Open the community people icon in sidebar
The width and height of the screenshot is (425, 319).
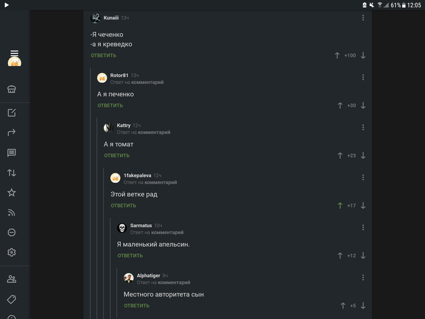click(x=12, y=279)
